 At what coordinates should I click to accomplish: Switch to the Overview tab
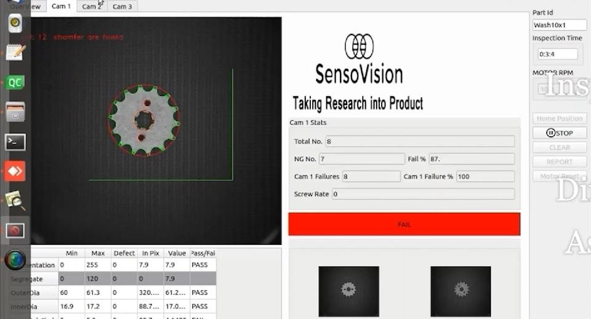[x=25, y=6]
